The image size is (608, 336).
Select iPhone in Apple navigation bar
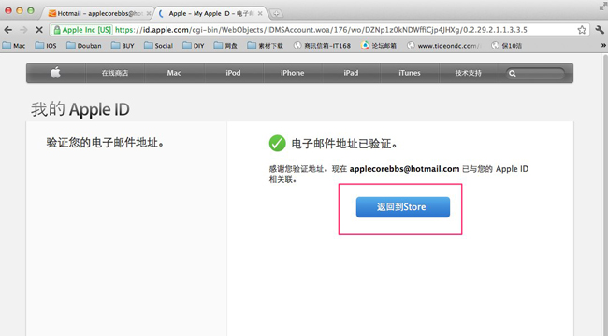(x=293, y=73)
